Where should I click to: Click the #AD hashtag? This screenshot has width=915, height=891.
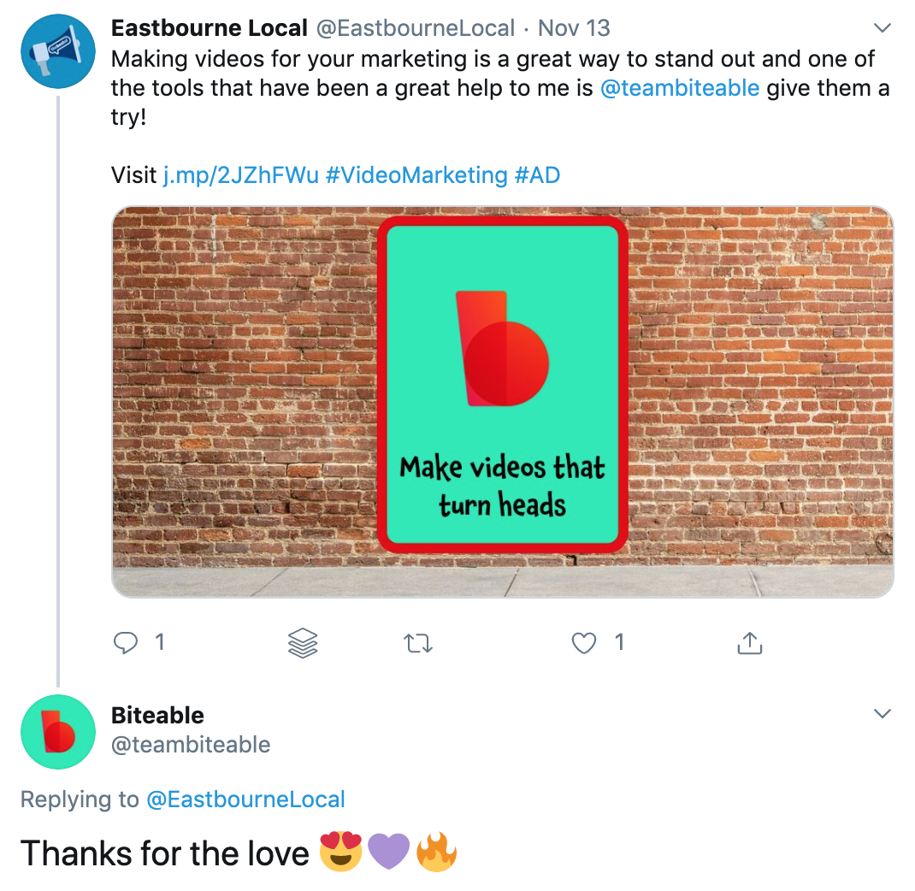(x=538, y=175)
